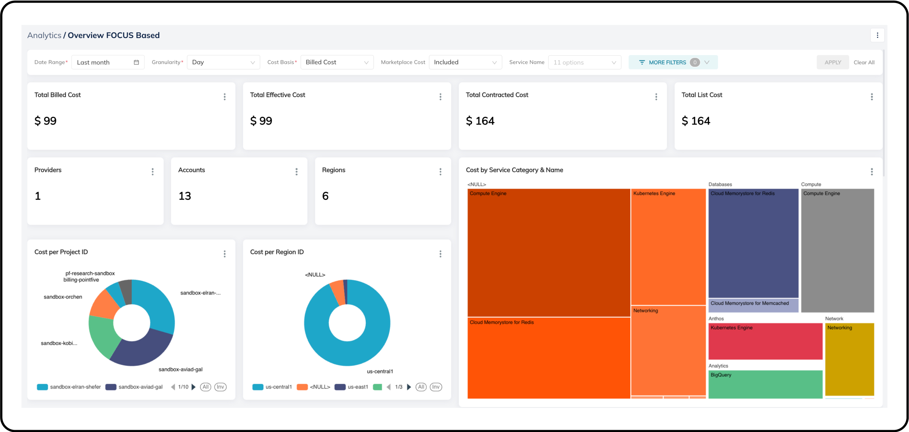Click Inv button in Project ID legend
The width and height of the screenshot is (909, 432).
coord(221,387)
